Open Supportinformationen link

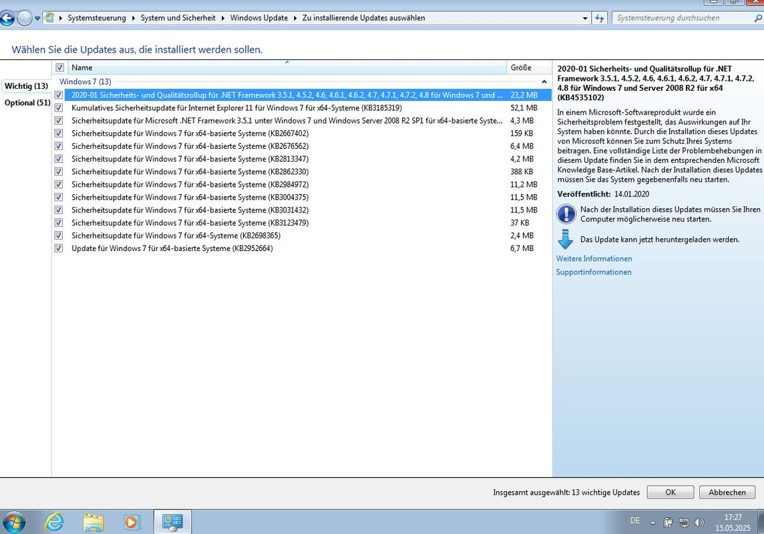(x=594, y=272)
